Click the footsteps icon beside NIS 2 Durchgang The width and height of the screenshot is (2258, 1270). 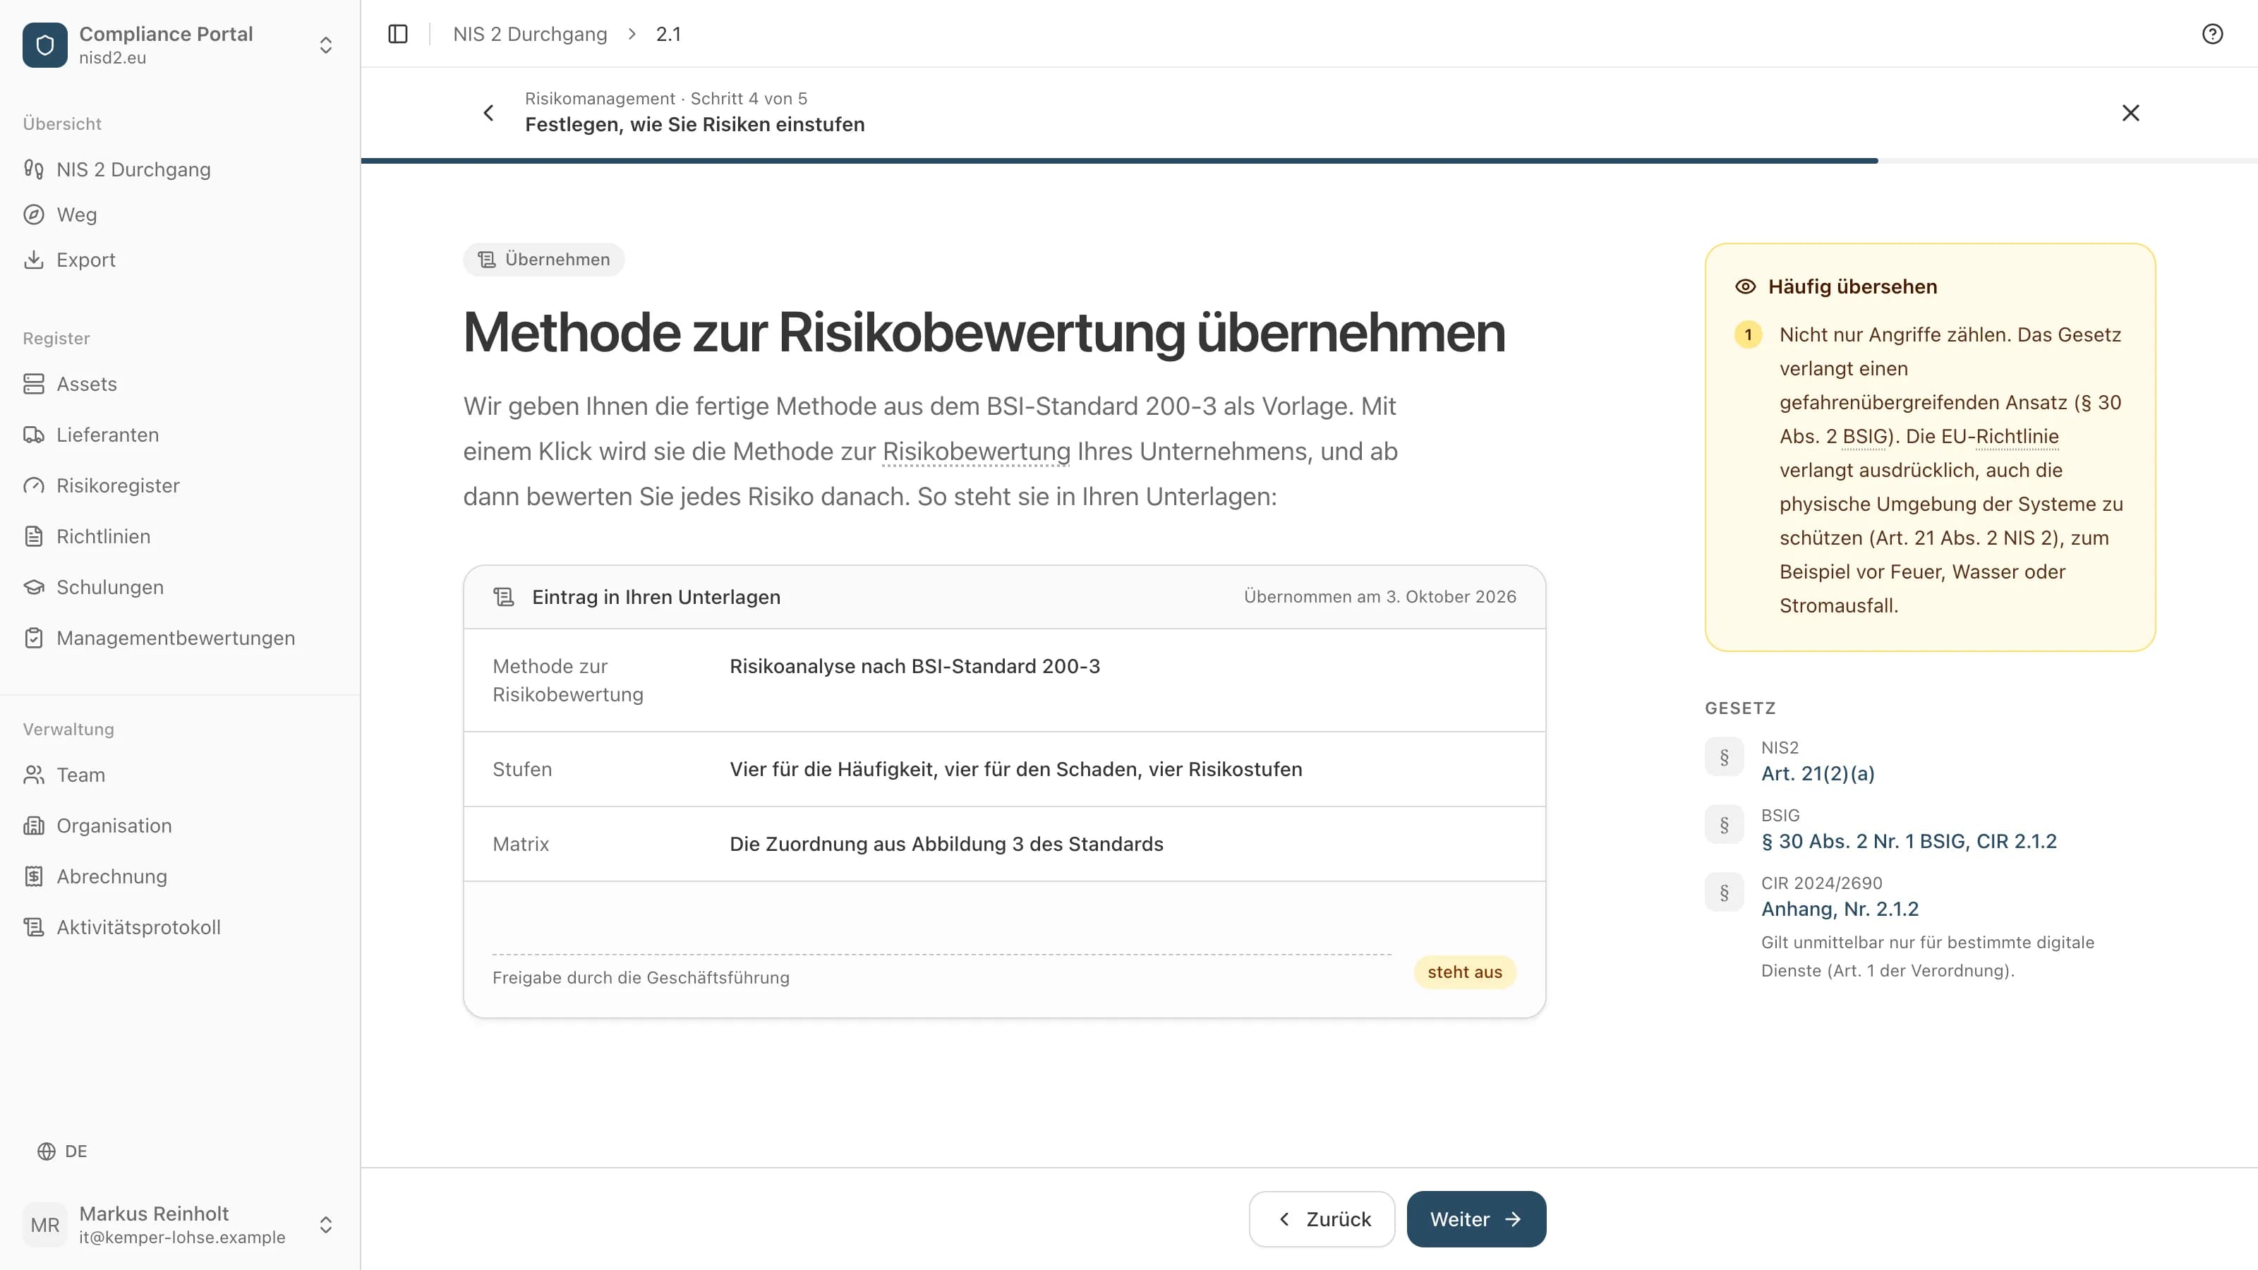[x=34, y=169]
